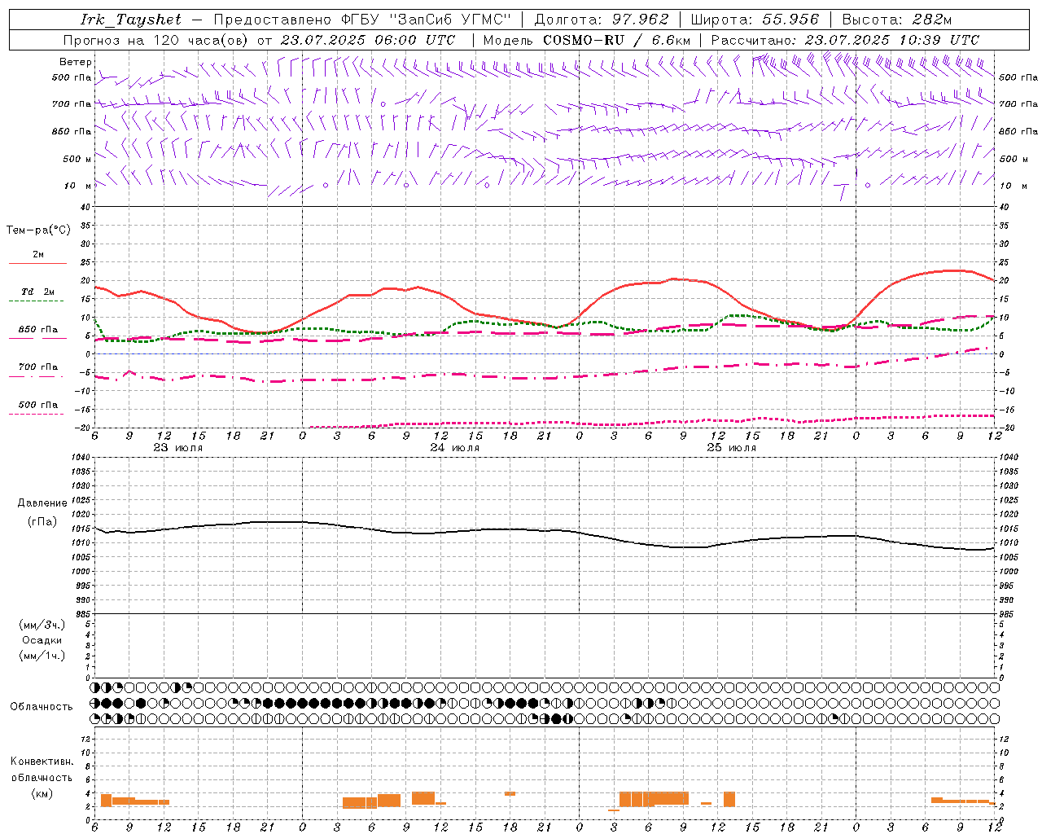
Task: Click the 850 гПа temperature legend label
Action: click(37, 330)
